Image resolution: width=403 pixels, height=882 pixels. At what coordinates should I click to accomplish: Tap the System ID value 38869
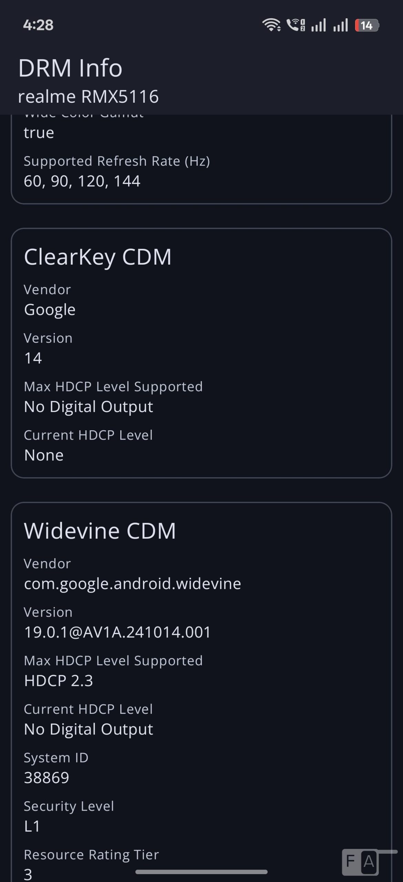(x=46, y=778)
